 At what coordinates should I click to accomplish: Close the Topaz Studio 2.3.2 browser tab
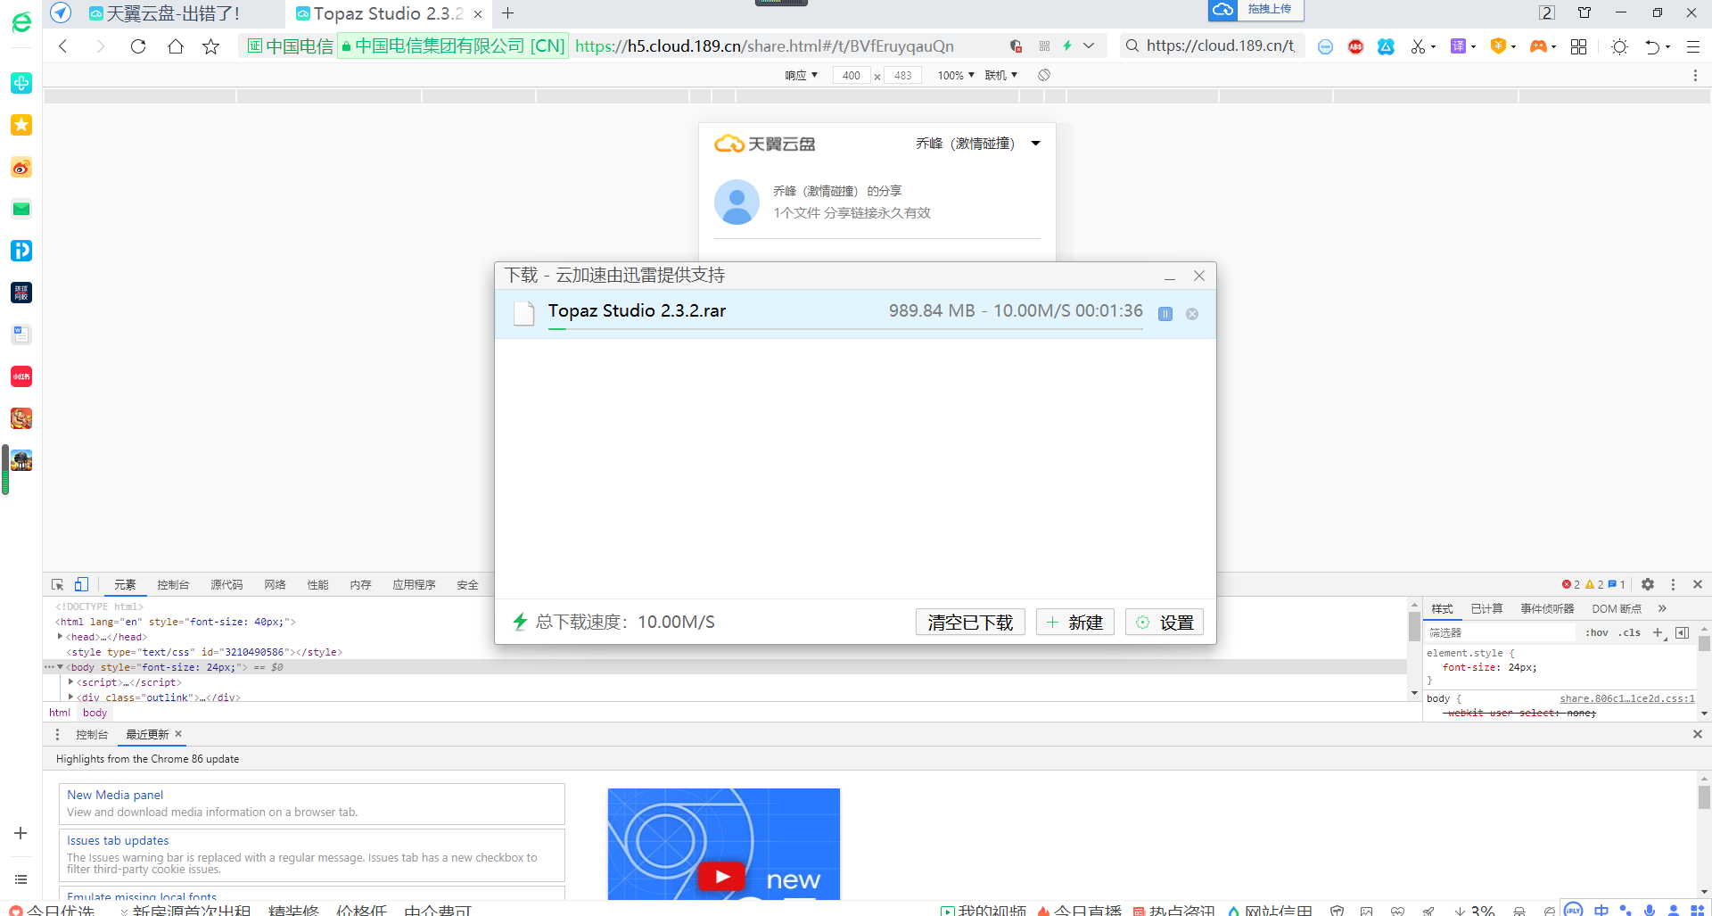pos(478,14)
